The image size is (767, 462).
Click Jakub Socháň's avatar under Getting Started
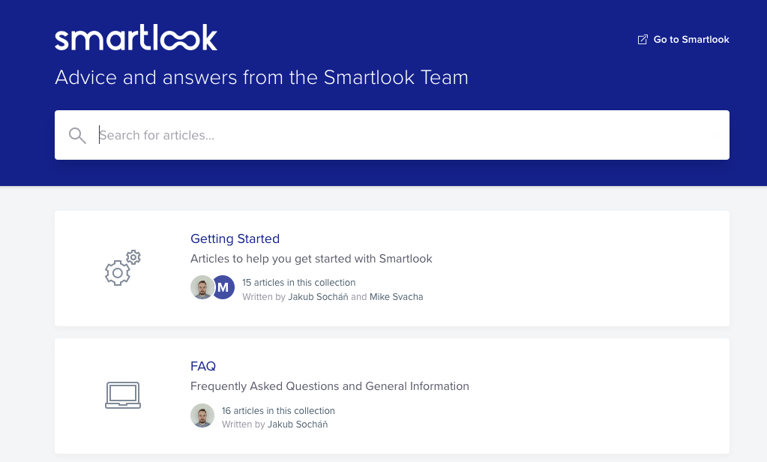[202, 287]
